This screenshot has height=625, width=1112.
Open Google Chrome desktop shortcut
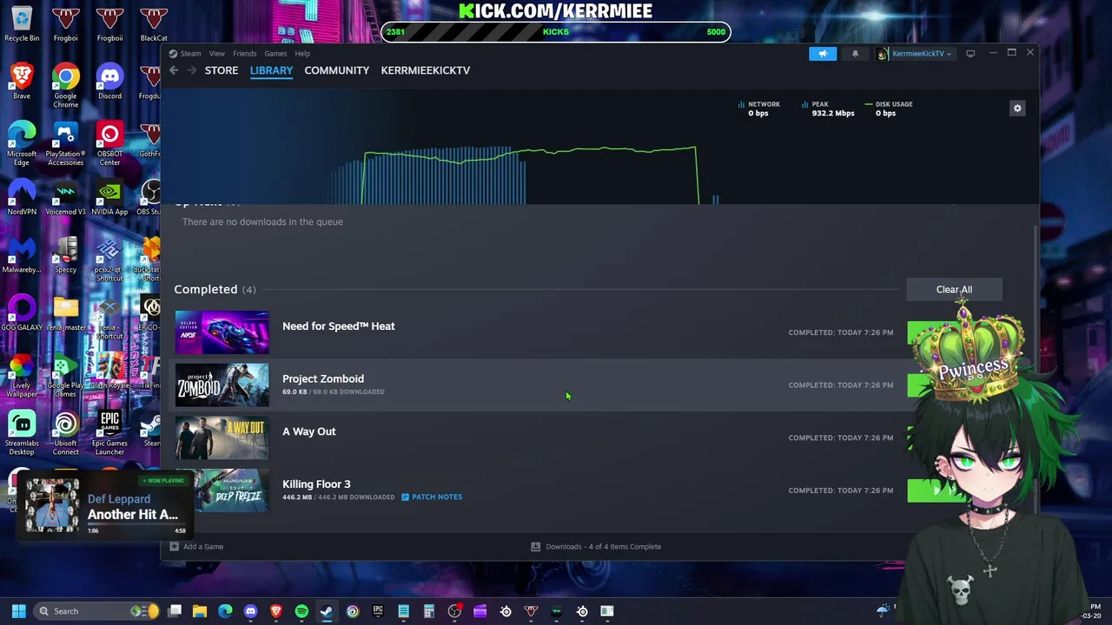point(65,86)
